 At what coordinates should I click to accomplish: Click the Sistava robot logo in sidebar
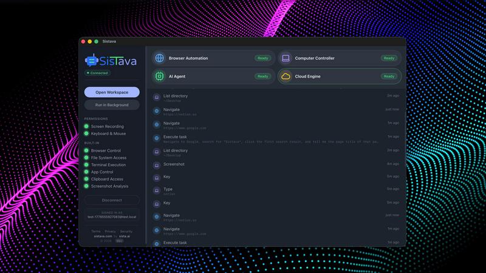pyautogui.click(x=92, y=60)
